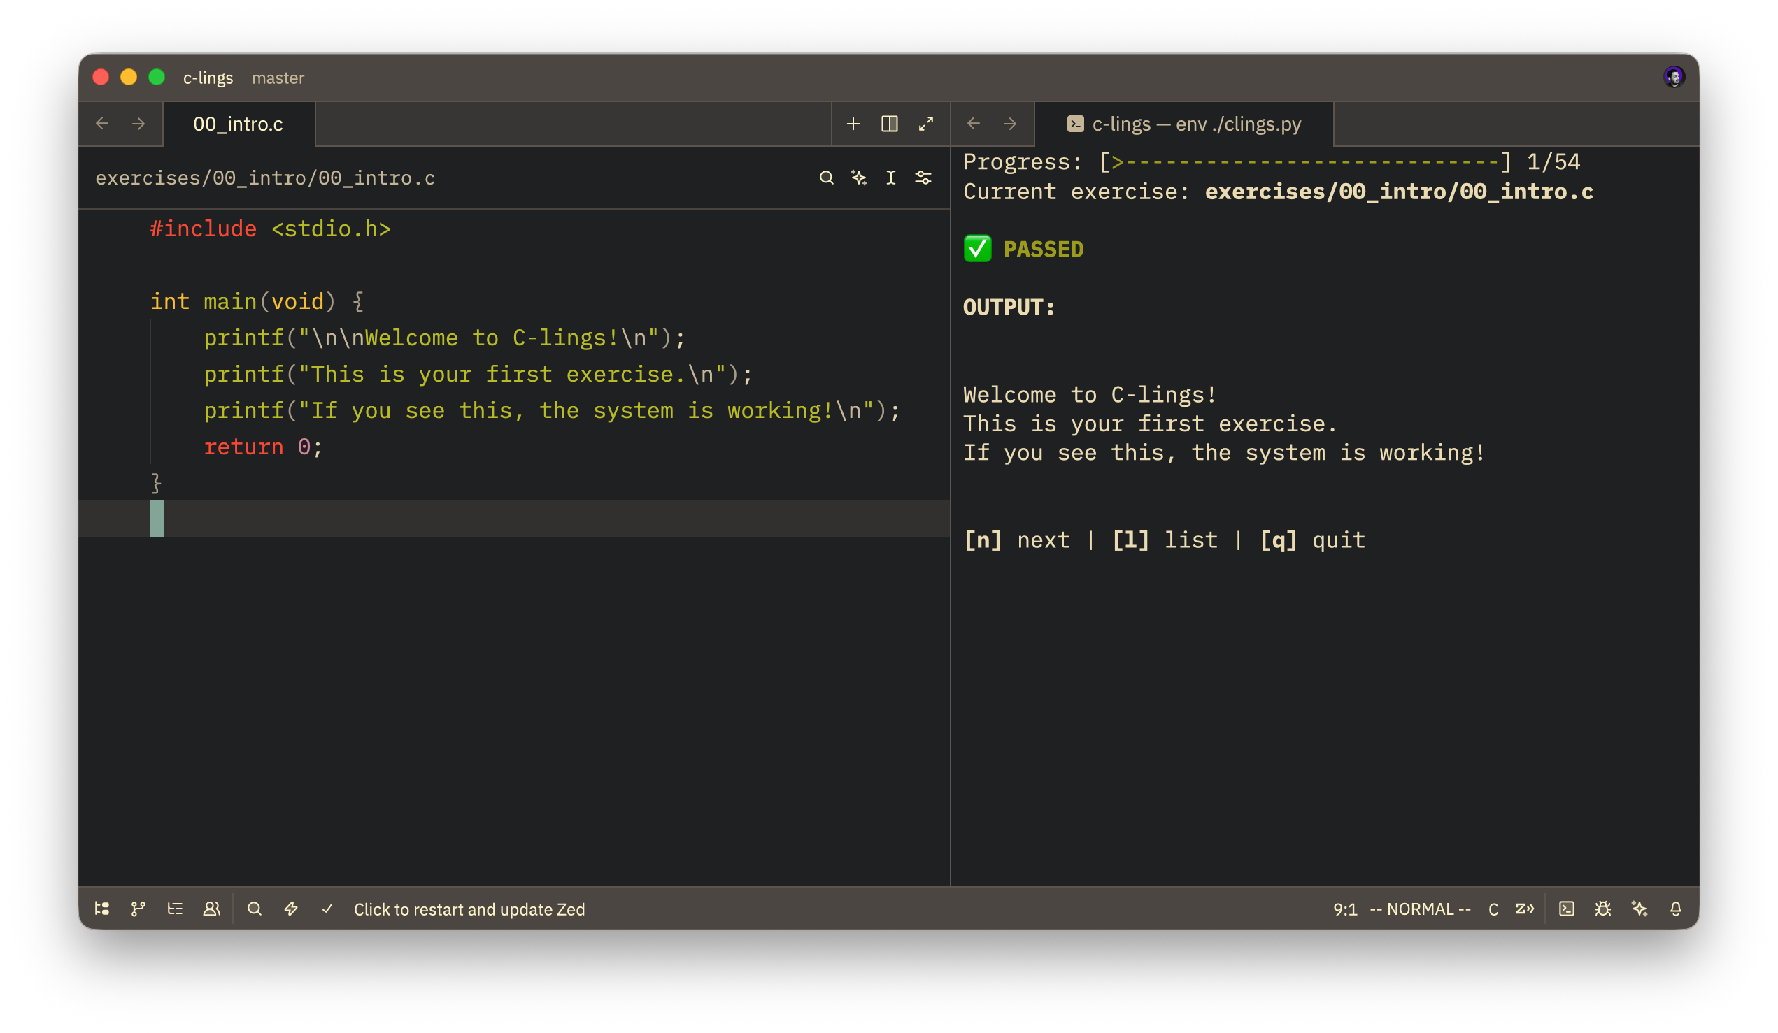Toggle edit predictions via the Z» status icon
This screenshot has height=1033, width=1778.
(1525, 909)
